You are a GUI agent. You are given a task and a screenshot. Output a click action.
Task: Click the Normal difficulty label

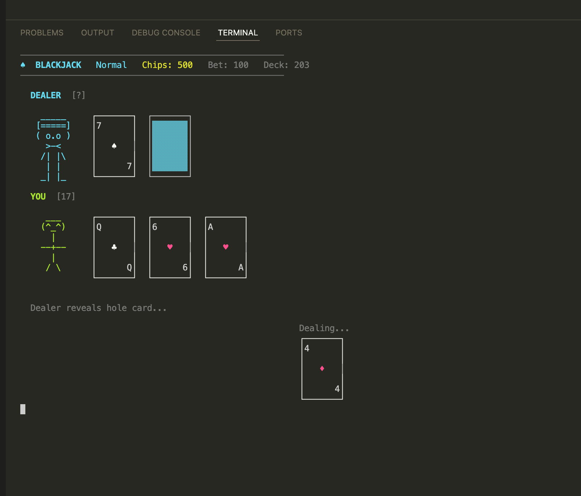click(x=111, y=65)
